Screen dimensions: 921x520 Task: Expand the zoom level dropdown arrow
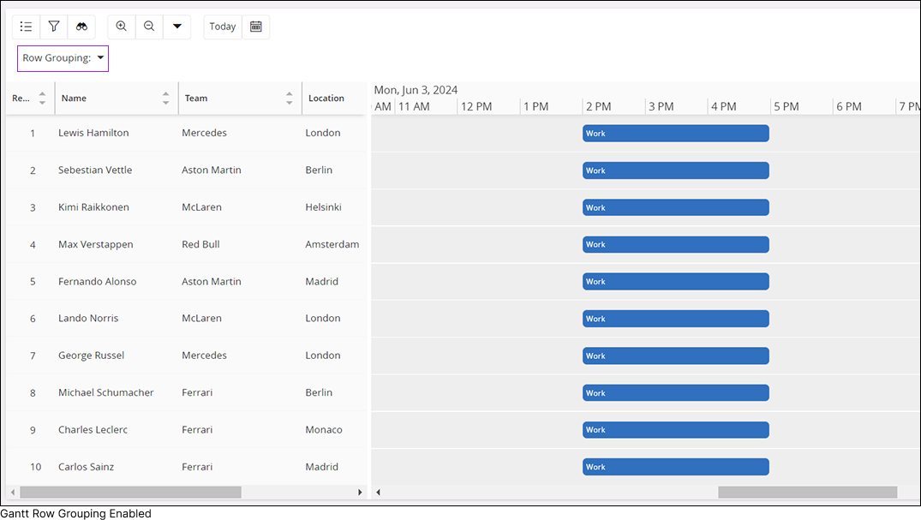176,27
